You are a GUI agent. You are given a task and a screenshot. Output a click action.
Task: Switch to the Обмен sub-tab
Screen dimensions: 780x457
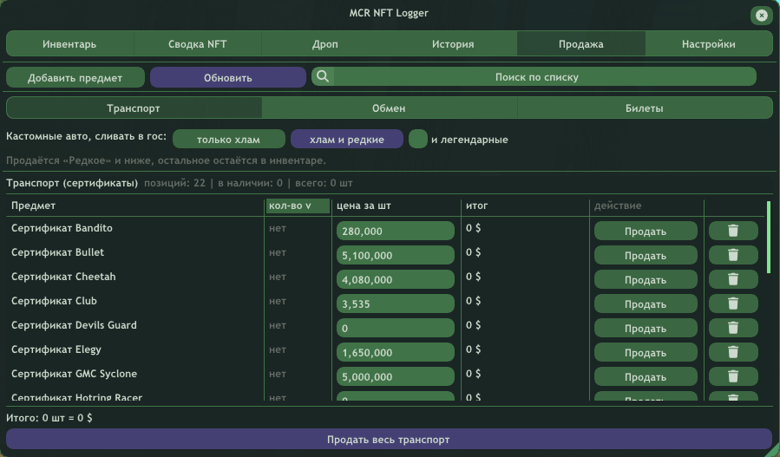[x=389, y=108]
